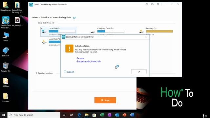Image resolution: width=210 pixels, height=118 pixels.
Task: Open File Explorer from taskbar
Action: (x=87, y=115)
